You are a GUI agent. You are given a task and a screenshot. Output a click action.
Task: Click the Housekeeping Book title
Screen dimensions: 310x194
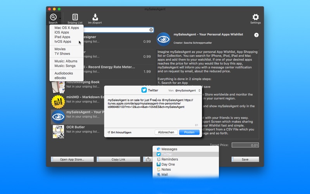83,82
